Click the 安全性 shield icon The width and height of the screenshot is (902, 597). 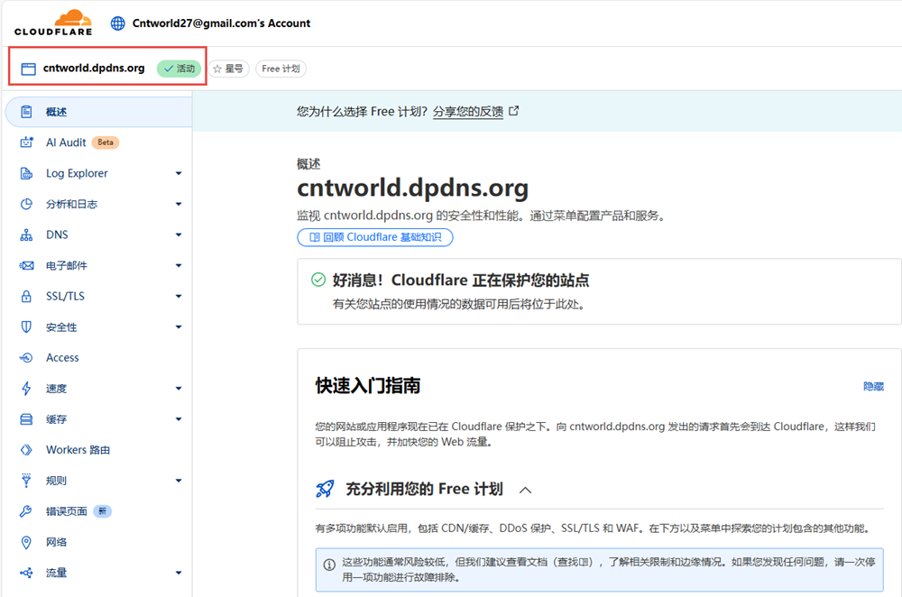(x=26, y=326)
